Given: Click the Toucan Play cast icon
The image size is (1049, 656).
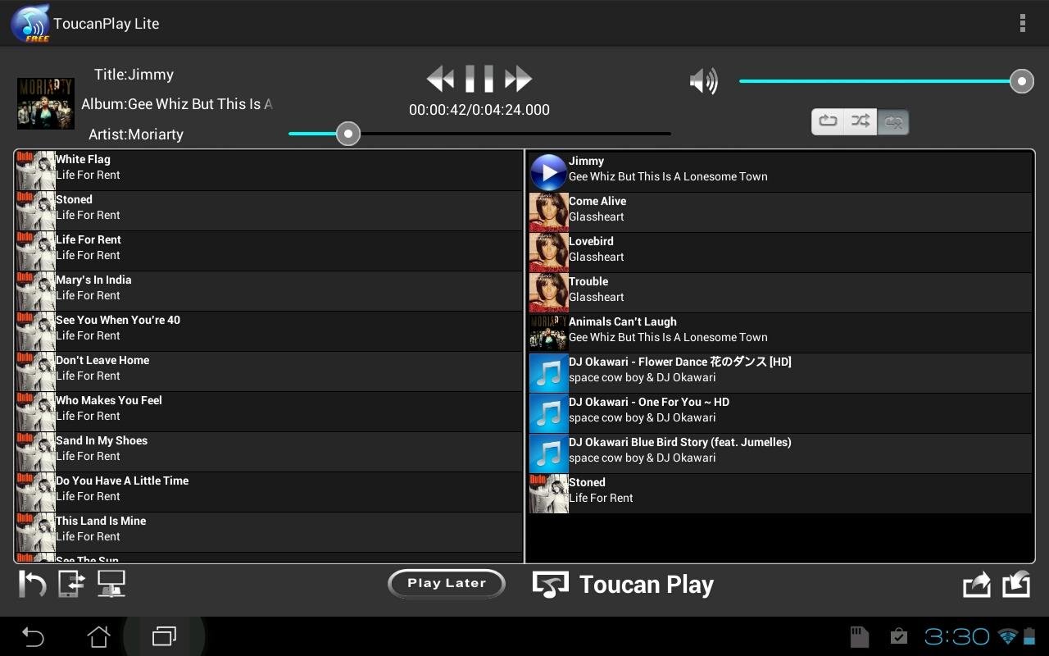Looking at the screenshot, I should (x=551, y=584).
